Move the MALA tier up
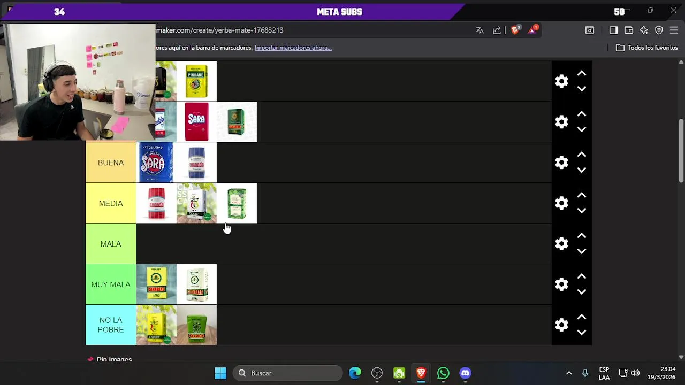 [582, 236]
